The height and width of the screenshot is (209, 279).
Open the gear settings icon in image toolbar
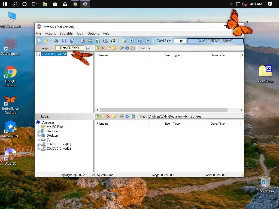click(x=127, y=48)
